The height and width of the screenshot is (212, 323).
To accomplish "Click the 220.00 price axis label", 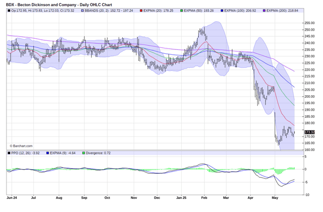I will [309, 69].
